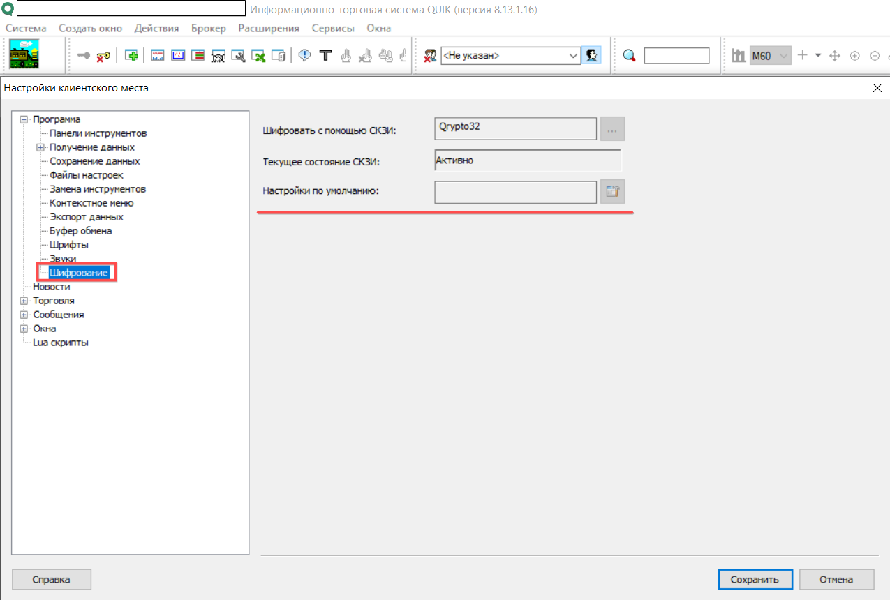Select Замена инструментов in settings tree
The width and height of the screenshot is (890, 600).
pos(98,189)
